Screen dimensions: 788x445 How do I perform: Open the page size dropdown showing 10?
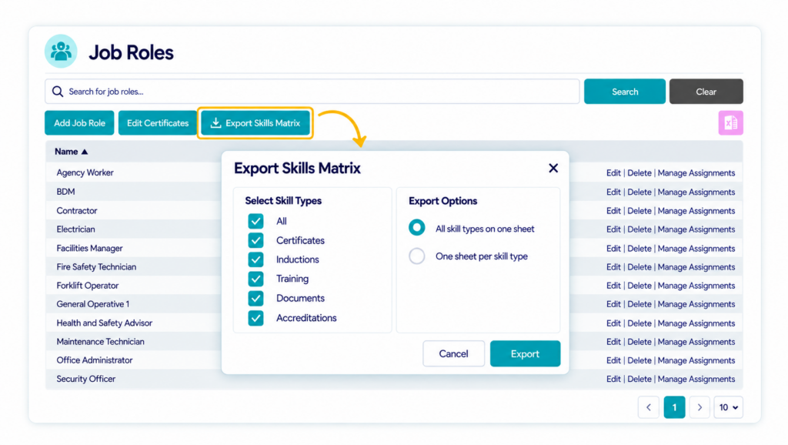pyautogui.click(x=728, y=407)
